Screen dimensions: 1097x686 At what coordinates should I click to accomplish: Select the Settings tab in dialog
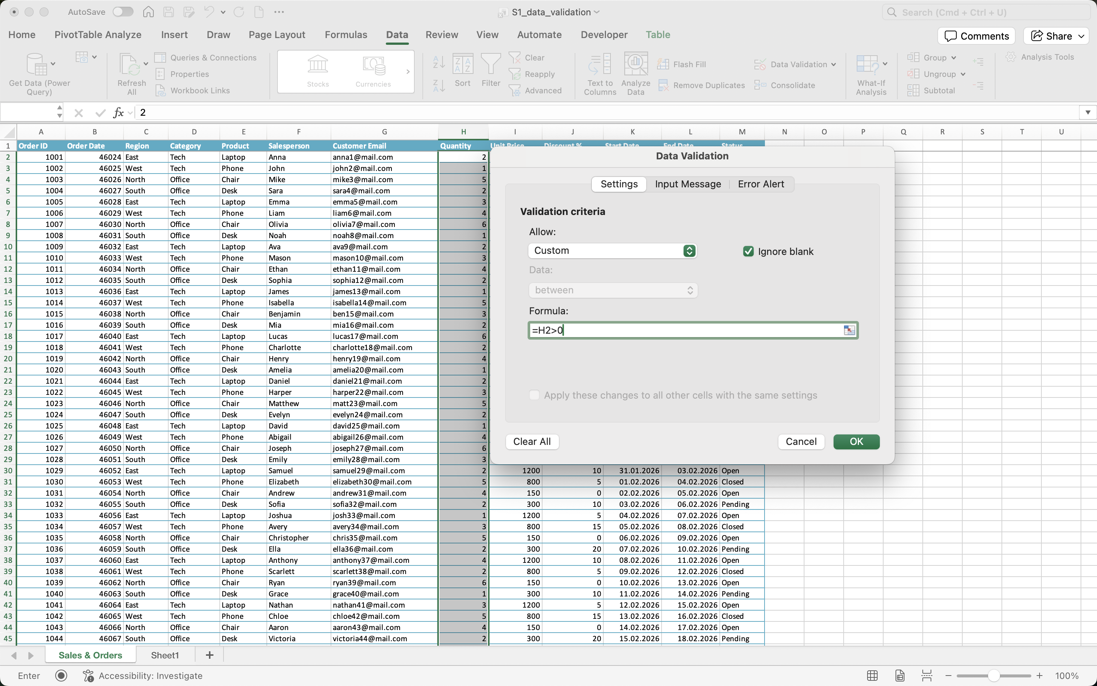(x=619, y=184)
